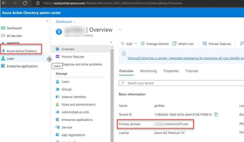Open the more options ellipsis next to Overview
This screenshot has height=142, width=244.
[x=120, y=30]
